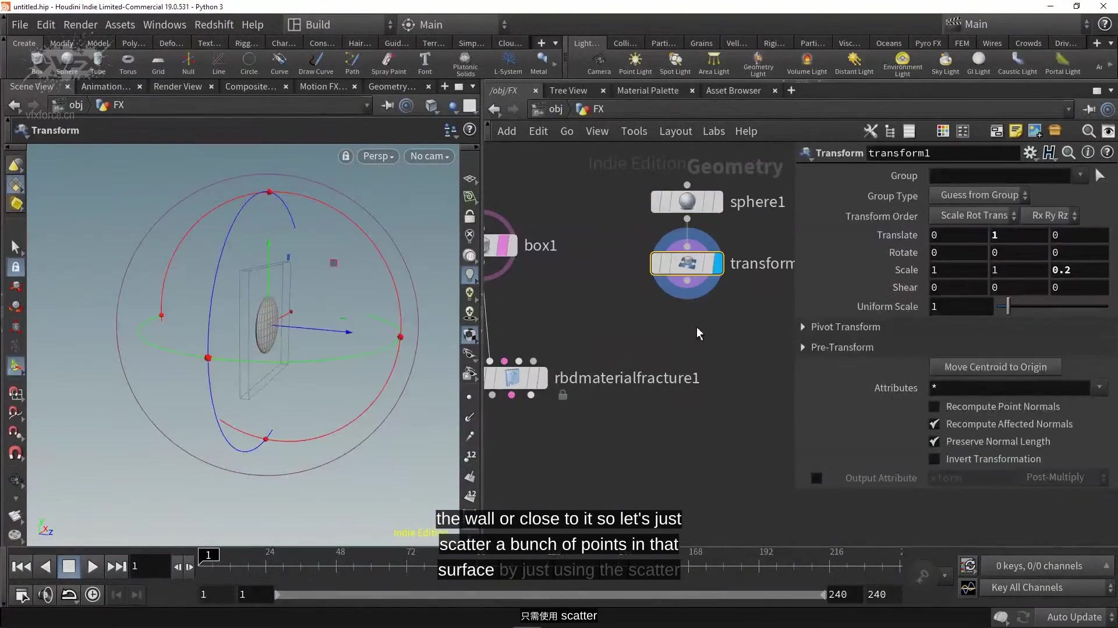Select the Sphere tool on the Create shelf

[x=66, y=64]
